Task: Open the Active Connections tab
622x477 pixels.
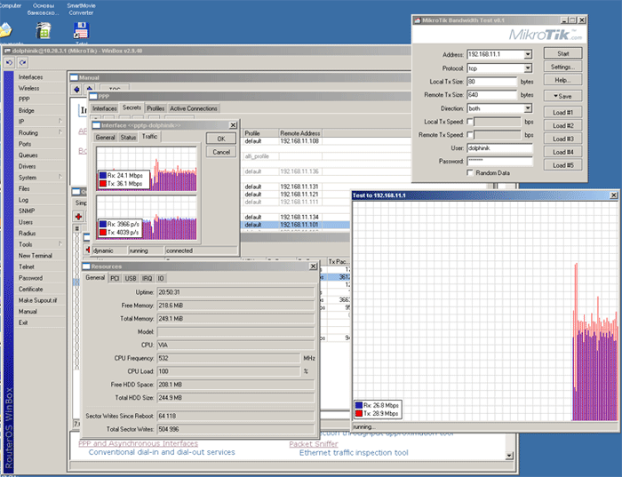Action: (193, 108)
